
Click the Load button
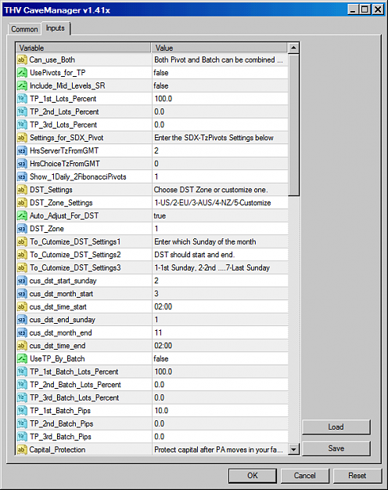click(x=336, y=426)
